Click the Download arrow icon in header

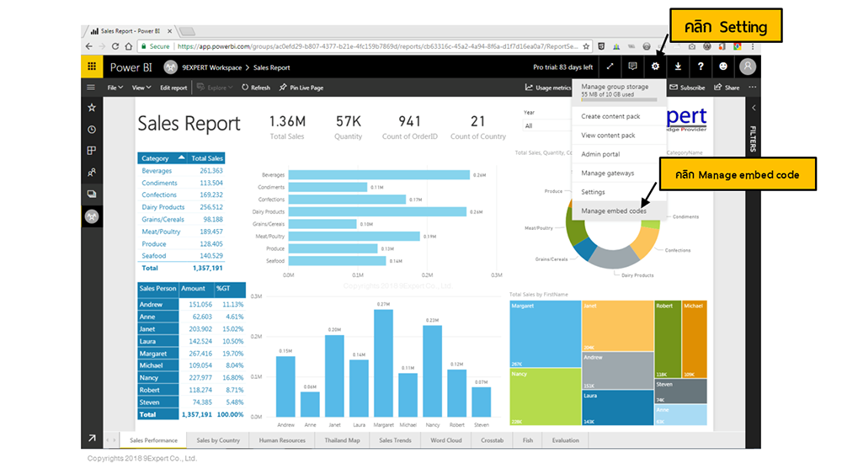678,67
